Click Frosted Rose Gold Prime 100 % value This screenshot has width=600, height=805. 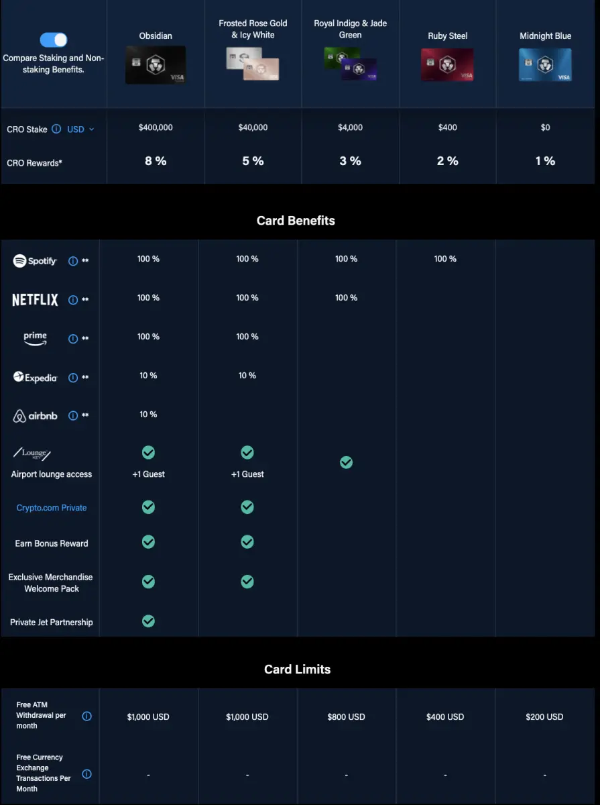[247, 337]
